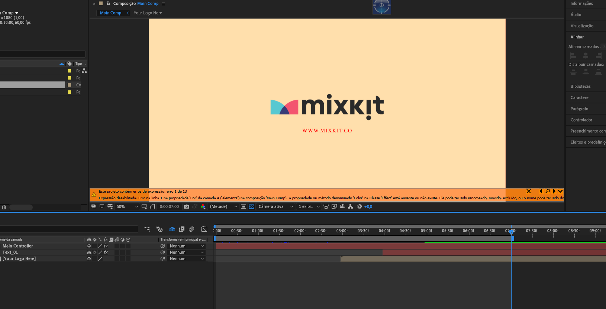Reset exposure with the aperture icon
606x309 pixels.
click(x=360, y=206)
